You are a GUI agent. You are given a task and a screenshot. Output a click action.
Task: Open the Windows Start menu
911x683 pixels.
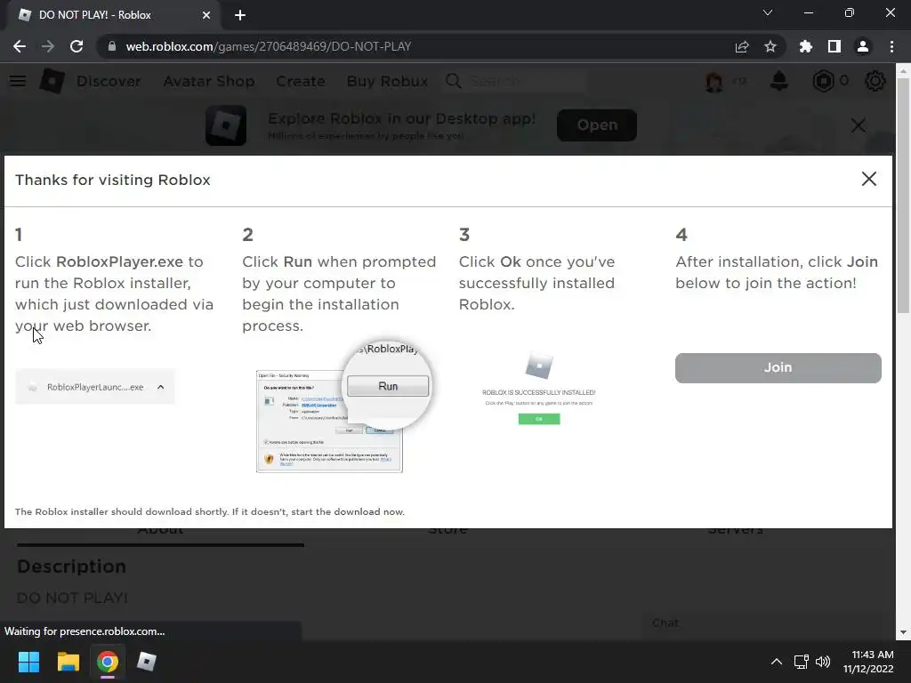(28, 662)
